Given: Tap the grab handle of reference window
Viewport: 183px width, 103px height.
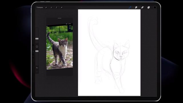Looking at the screenshot, I should [59, 18].
